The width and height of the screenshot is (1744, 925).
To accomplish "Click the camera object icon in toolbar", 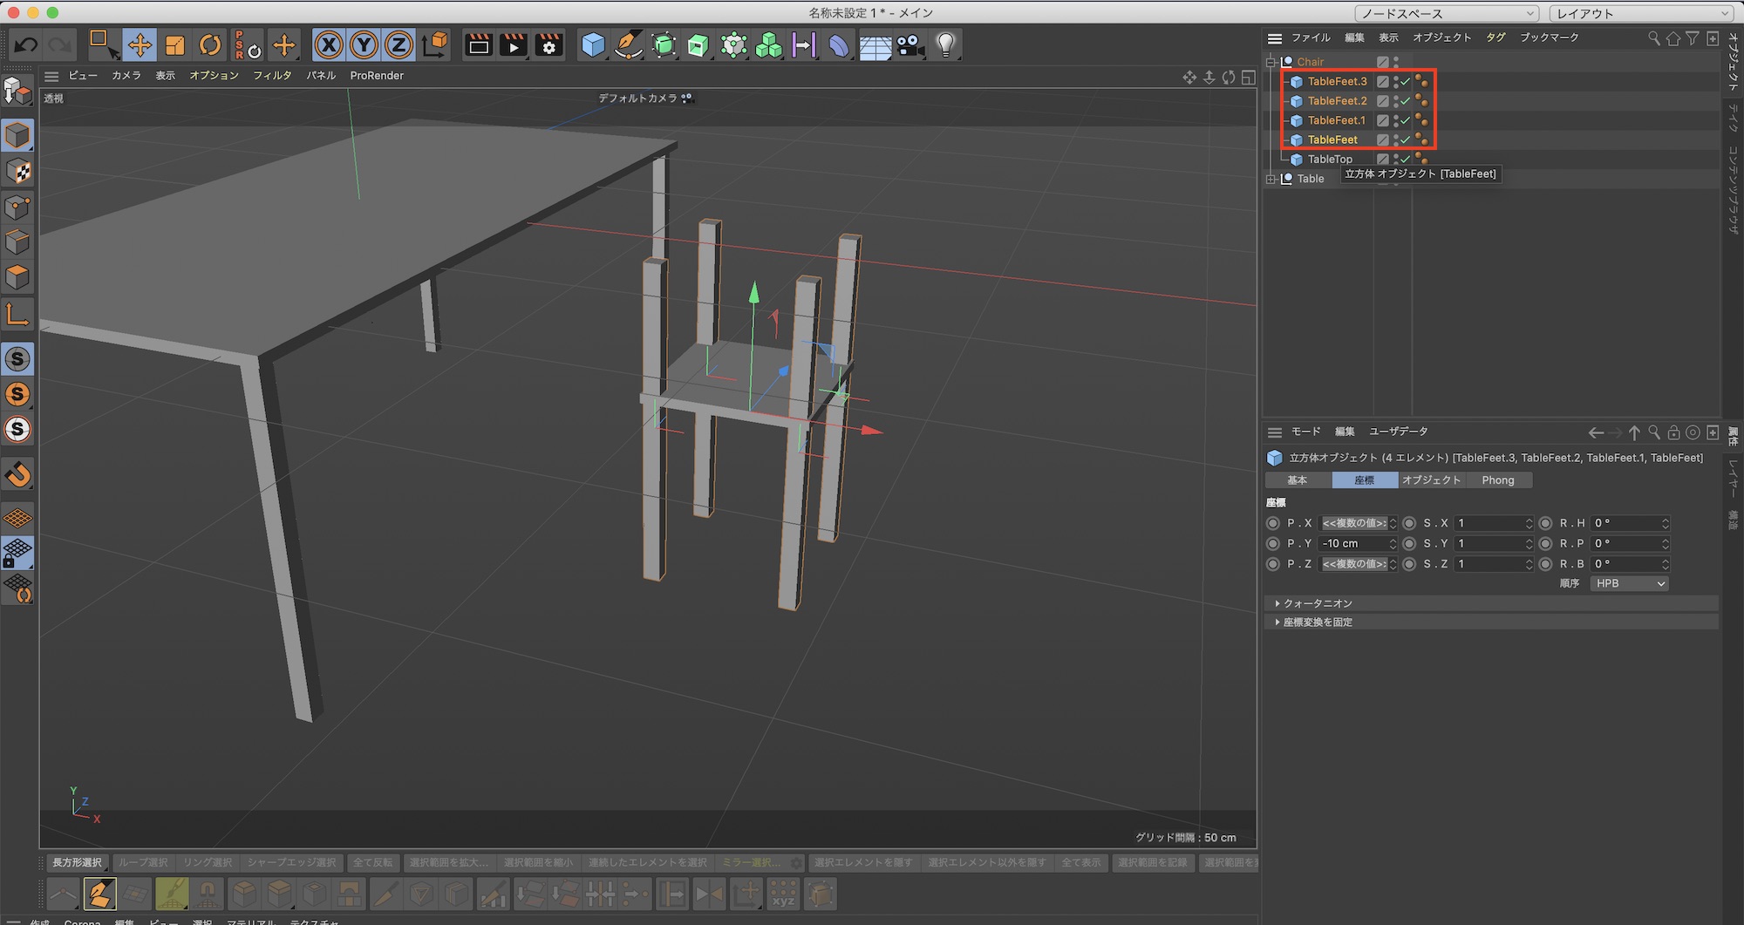I will (910, 44).
